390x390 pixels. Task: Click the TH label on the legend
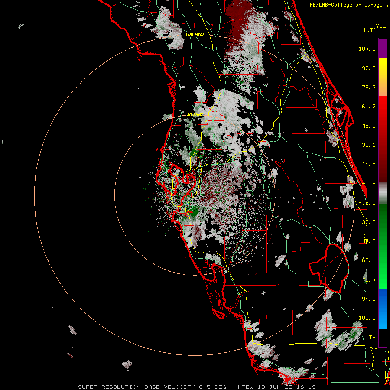pyautogui.click(x=372, y=337)
